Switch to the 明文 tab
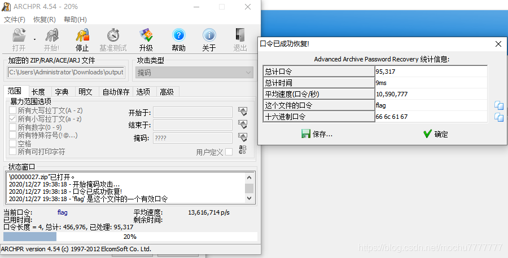The width and height of the screenshot is (508, 258). [86, 92]
